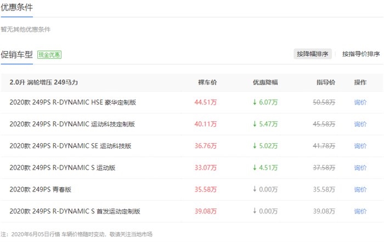Click 询价 for 运动科技定制版 row
The image size is (384, 242).
click(x=360, y=124)
